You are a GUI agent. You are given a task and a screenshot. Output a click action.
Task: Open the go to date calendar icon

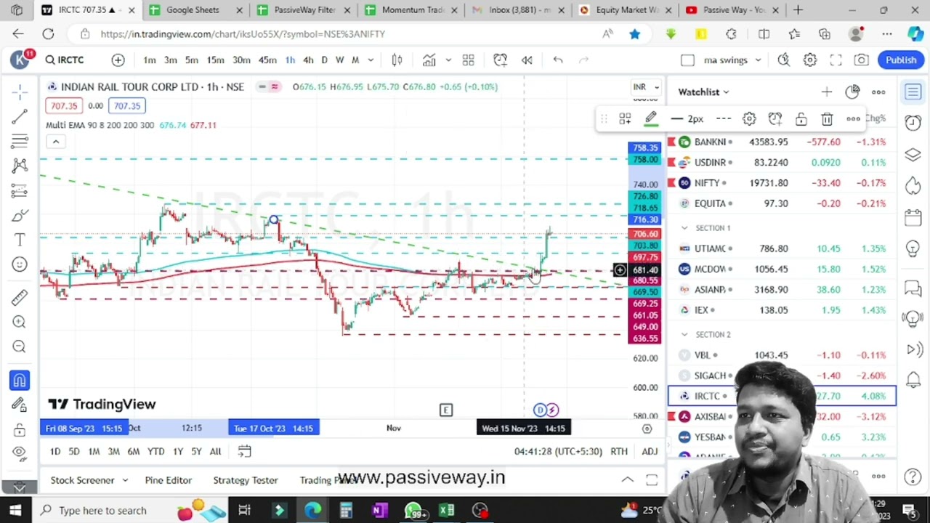[245, 452]
